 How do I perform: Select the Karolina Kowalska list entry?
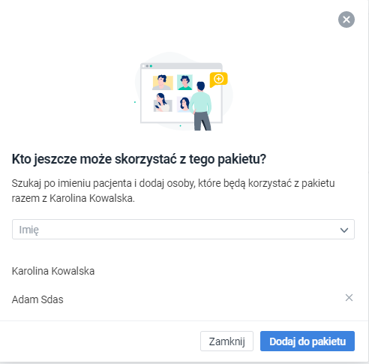(x=53, y=271)
